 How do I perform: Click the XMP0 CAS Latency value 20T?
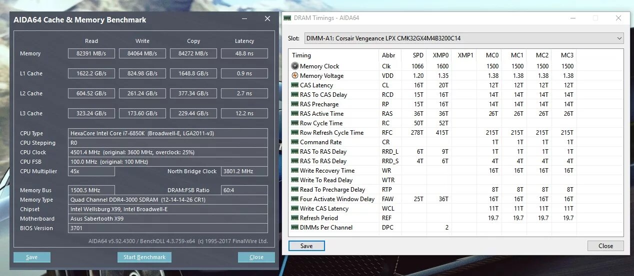(x=443, y=85)
